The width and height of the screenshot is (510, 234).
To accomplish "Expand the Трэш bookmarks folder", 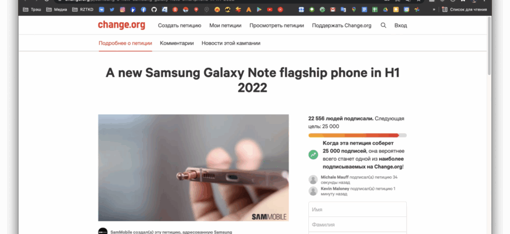I will (32, 10).
